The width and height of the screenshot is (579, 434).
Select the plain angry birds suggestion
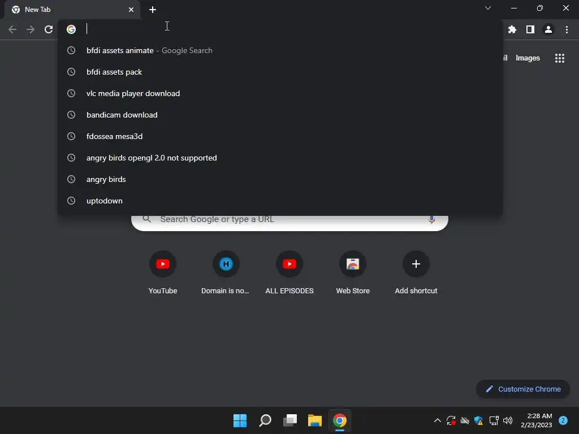click(x=280, y=179)
